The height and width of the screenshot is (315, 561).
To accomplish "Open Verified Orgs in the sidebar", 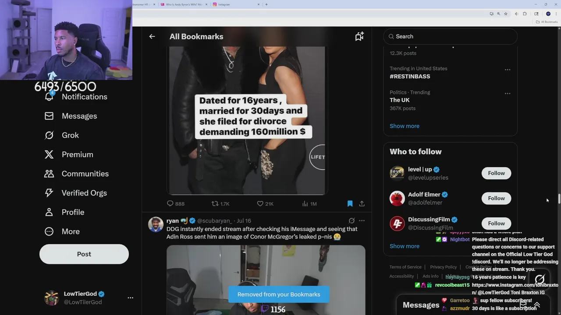I will coord(75,193).
